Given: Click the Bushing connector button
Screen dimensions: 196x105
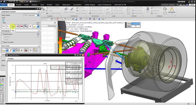Looking at the screenshot, I should (x=80, y=8).
